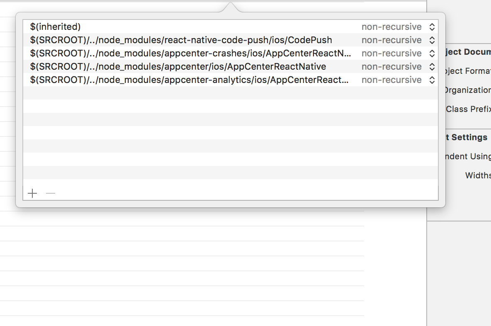Select the appcenter-crashes path row
The height and width of the screenshot is (326, 491).
pyautogui.click(x=231, y=54)
